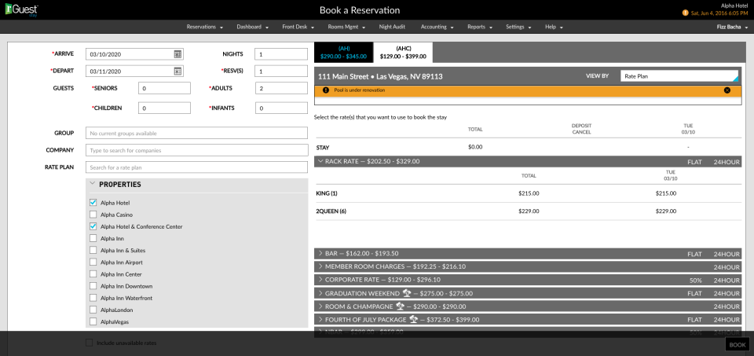Viewport: 754px width, 356px height.
Task: Open the Fizz Bacha user menu
Action: point(732,27)
